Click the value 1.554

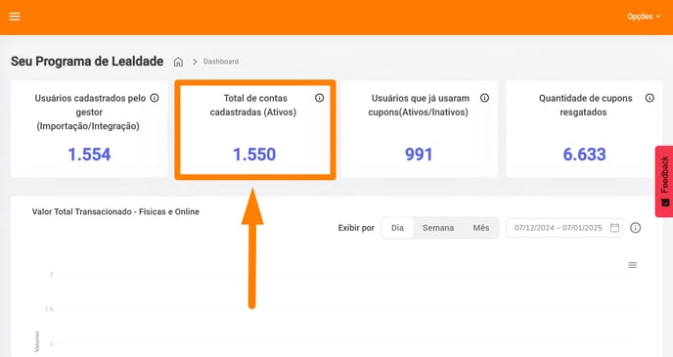coord(90,155)
